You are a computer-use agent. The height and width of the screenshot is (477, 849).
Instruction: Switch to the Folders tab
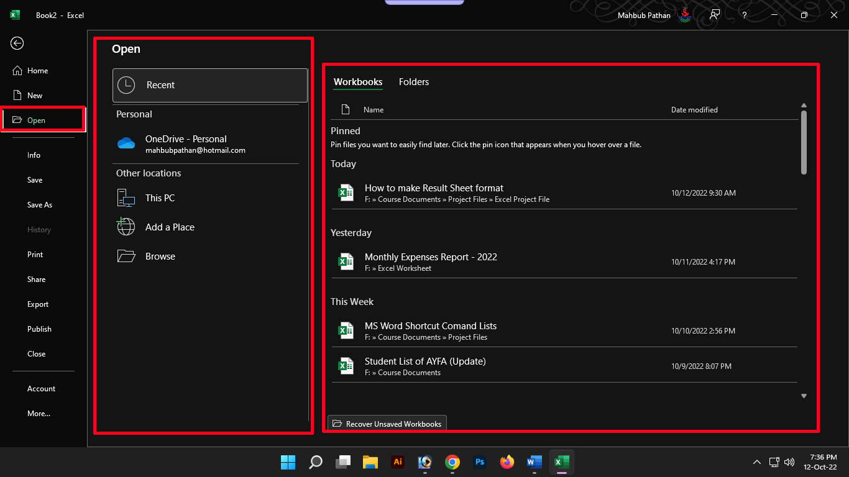pyautogui.click(x=414, y=82)
